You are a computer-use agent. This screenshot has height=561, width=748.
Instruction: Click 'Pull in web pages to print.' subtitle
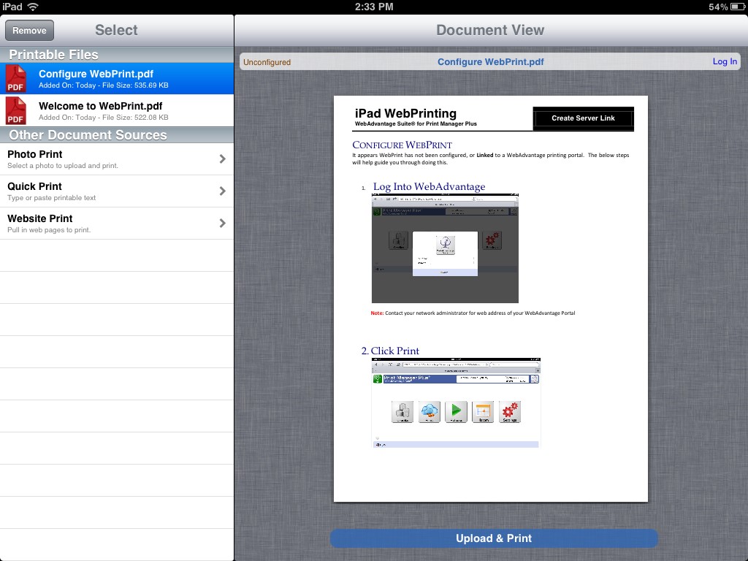tap(49, 230)
